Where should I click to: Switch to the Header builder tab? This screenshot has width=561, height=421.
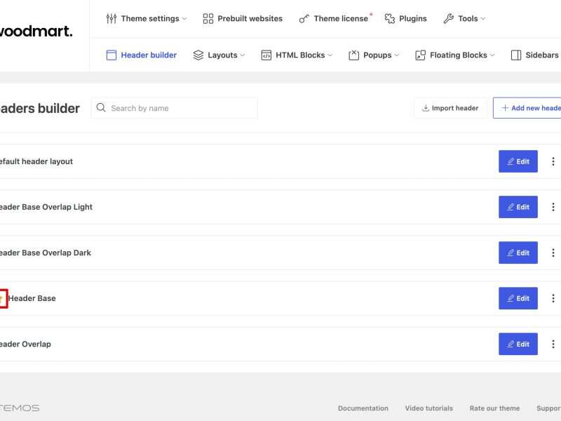142,55
